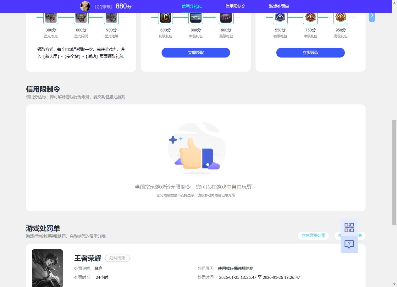397x287 pixels.
Task: Expand the right-edge chevron arrow
Action: coord(372,15)
